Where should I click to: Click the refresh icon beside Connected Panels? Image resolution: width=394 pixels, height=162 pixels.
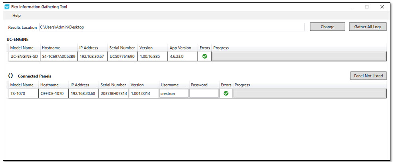pos(11,76)
